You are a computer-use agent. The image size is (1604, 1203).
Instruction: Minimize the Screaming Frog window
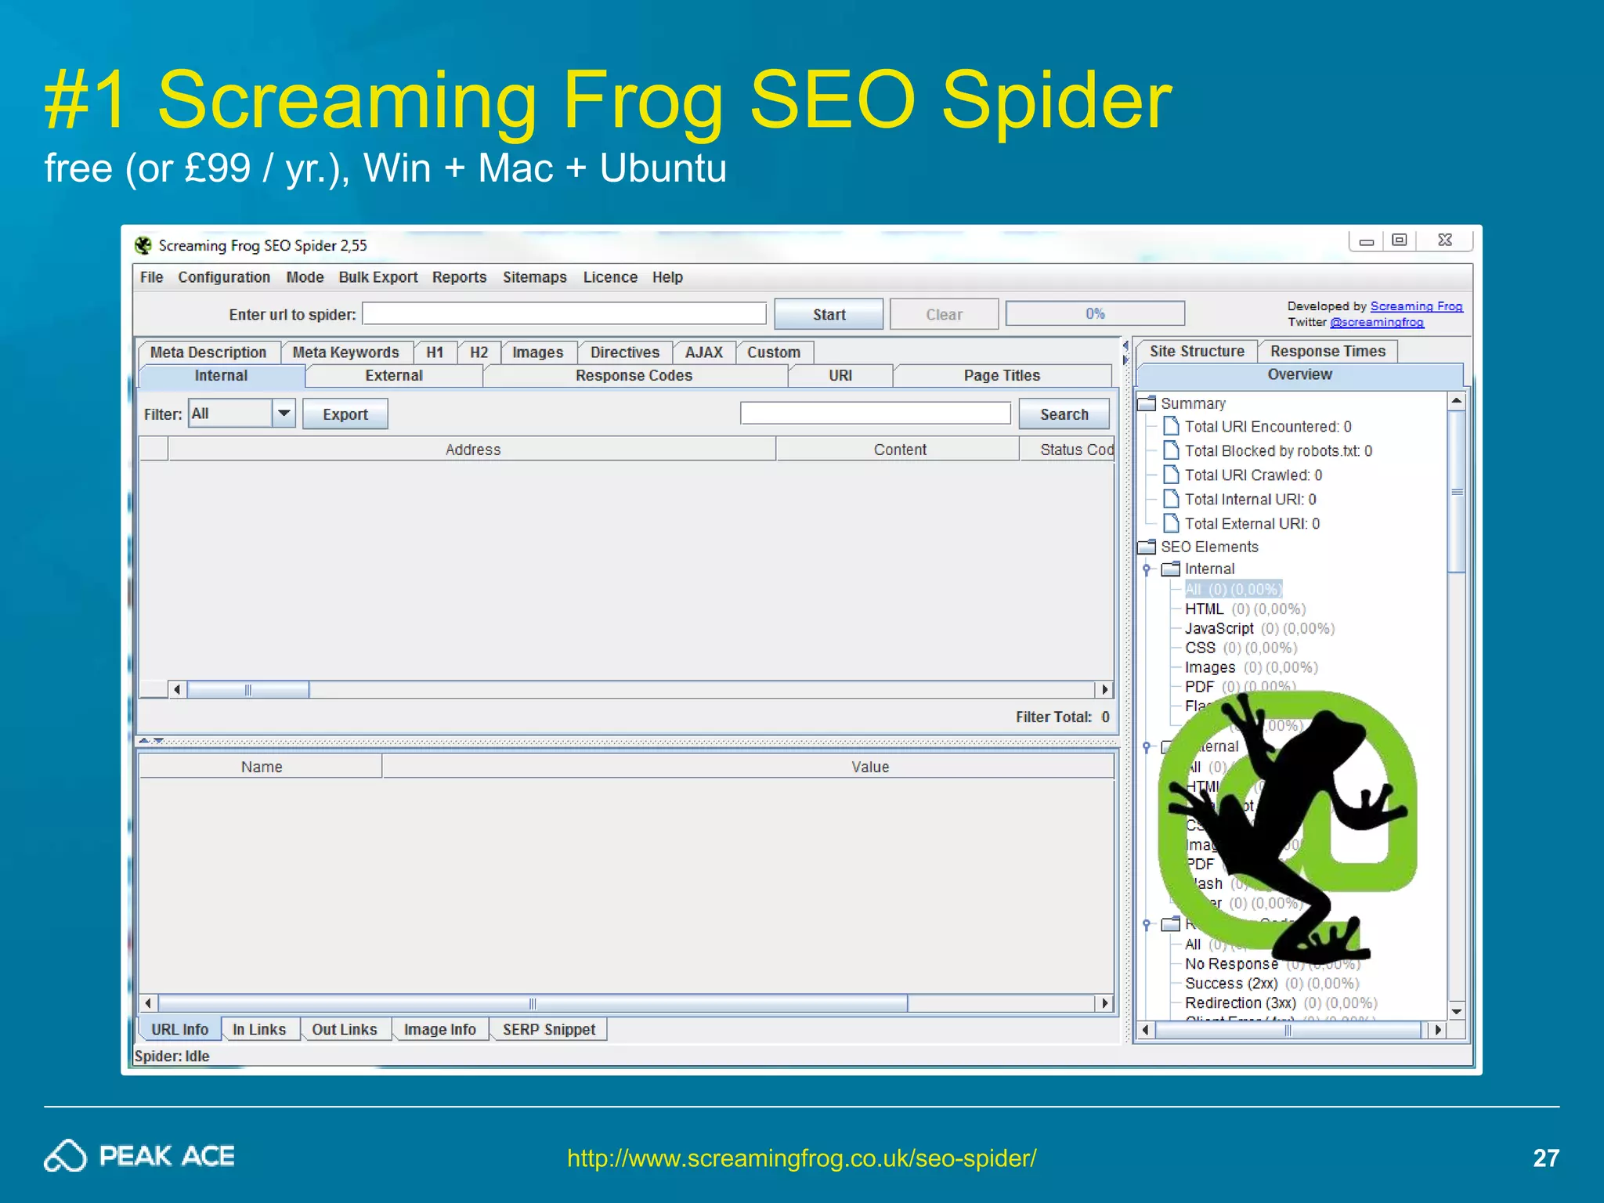pos(1366,241)
